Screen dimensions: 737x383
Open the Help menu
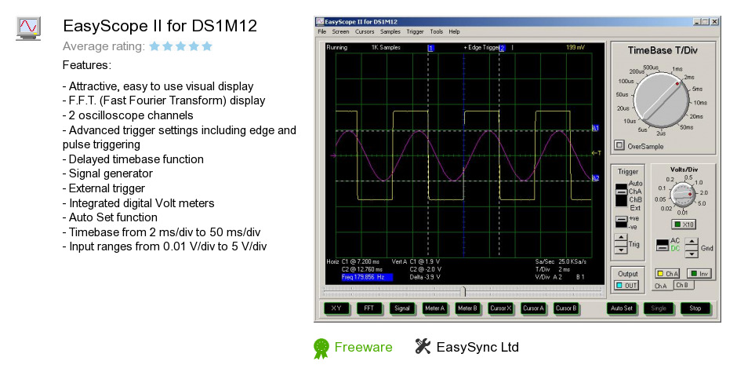point(454,31)
